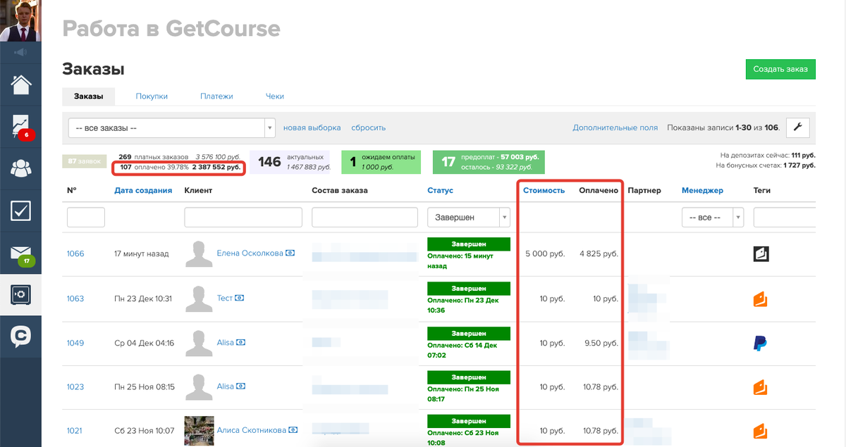Image resolution: width=846 pixels, height=447 pixels.
Task: Switch to the Платежи tab
Action: pyautogui.click(x=216, y=96)
